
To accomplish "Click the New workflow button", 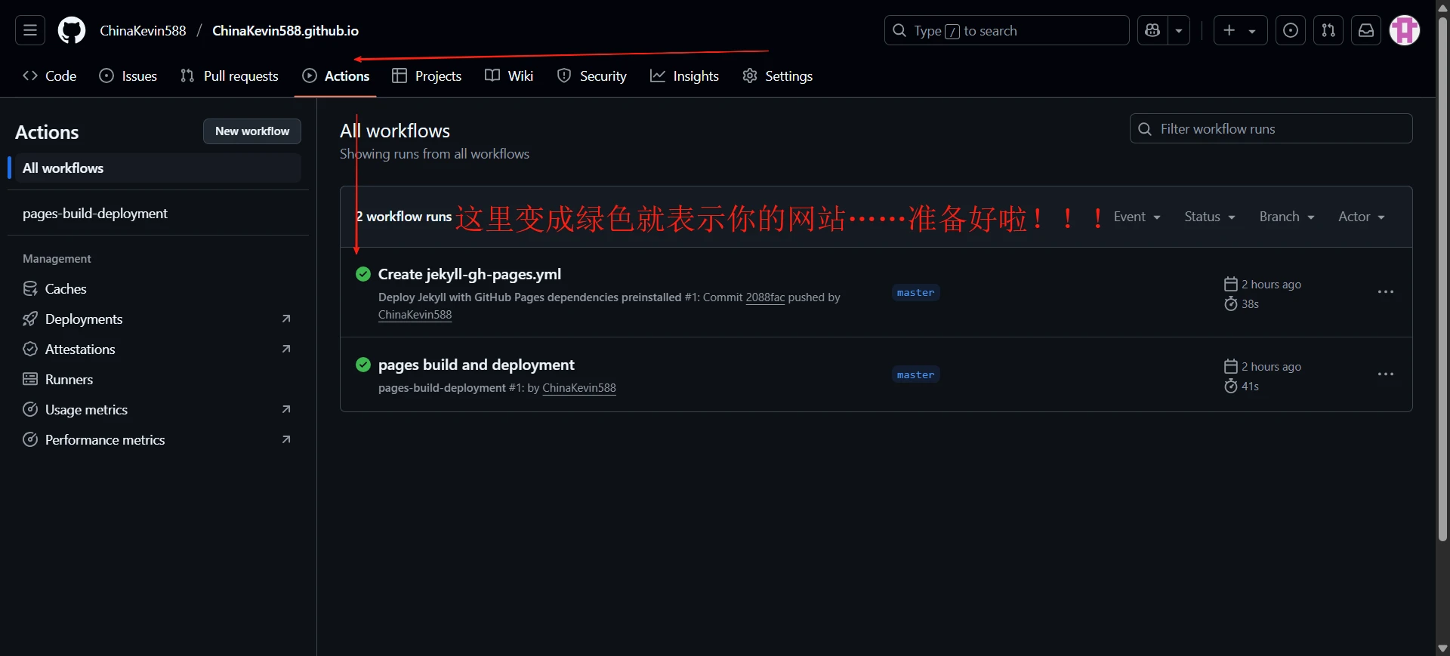I will pyautogui.click(x=252, y=131).
